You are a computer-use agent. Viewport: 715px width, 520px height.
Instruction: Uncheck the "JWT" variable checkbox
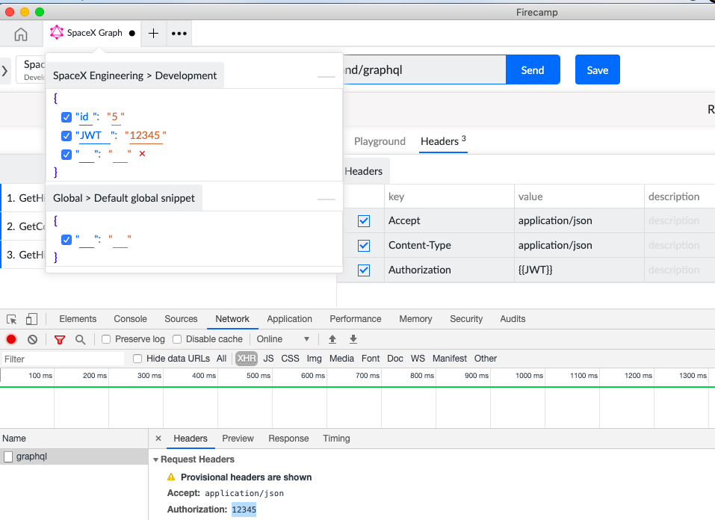click(66, 136)
